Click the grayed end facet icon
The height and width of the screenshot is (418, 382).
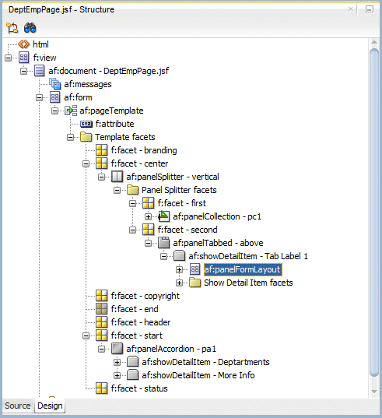point(101,309)
